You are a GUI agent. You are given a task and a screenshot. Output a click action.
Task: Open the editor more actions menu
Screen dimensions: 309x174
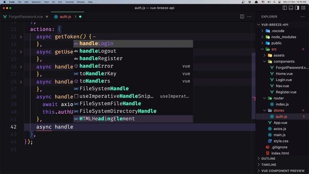tap(249, 16)
